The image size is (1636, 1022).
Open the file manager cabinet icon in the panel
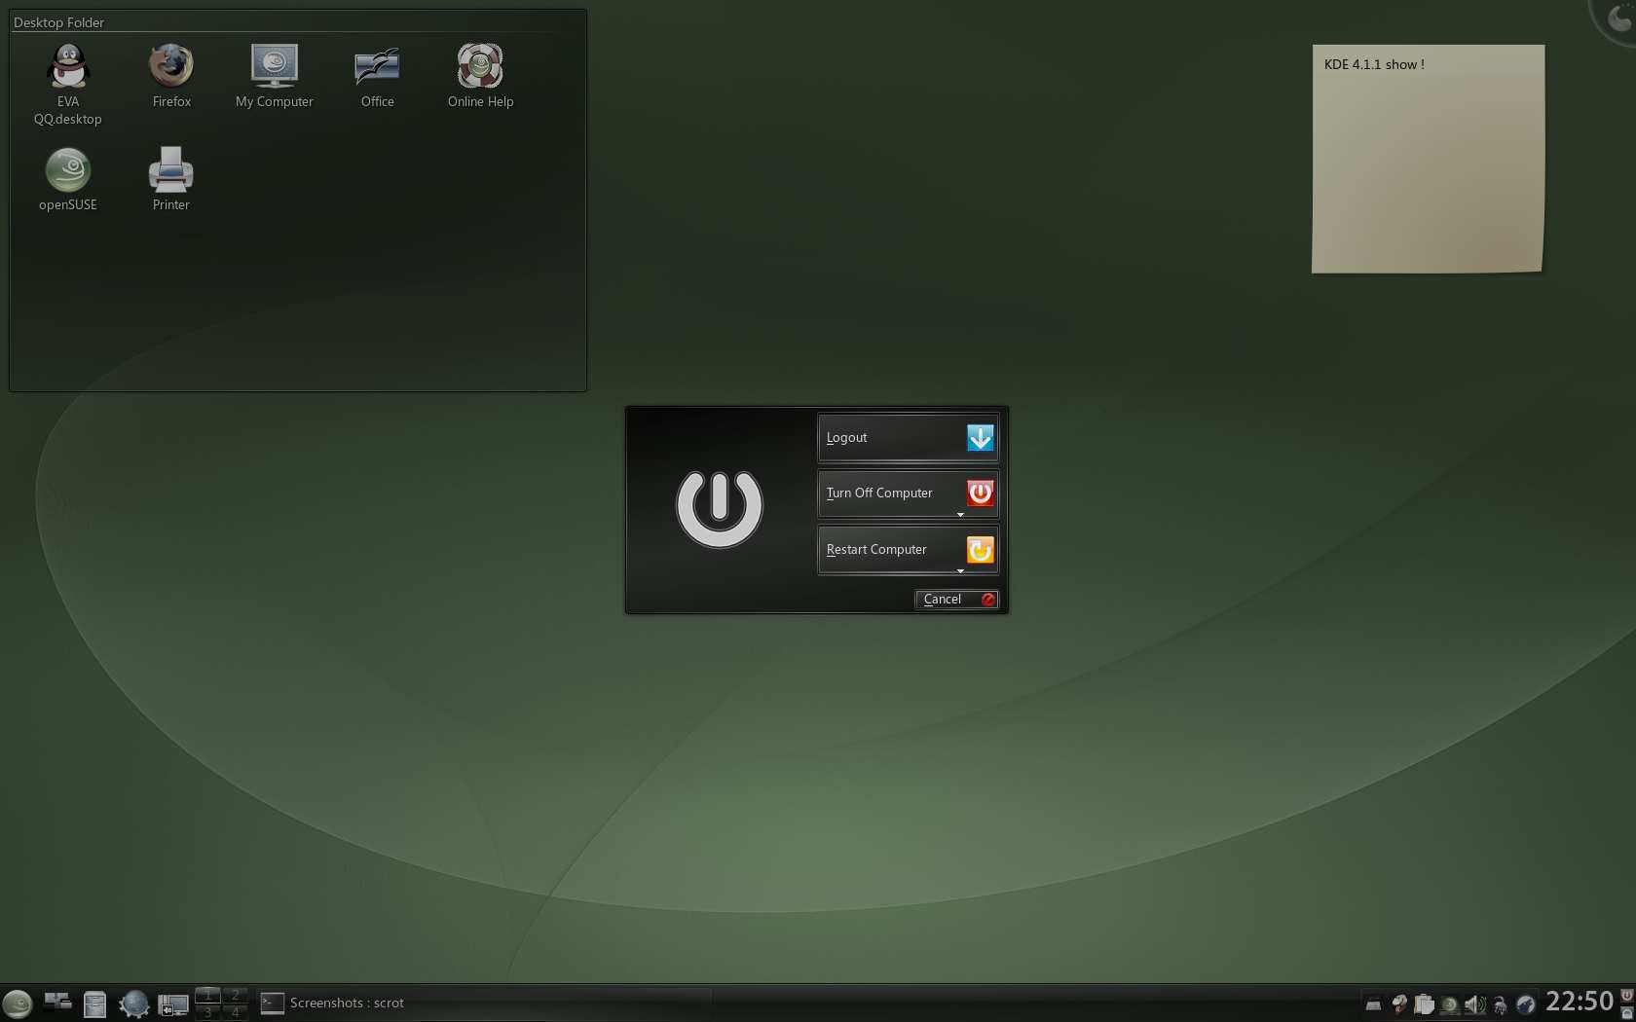click(94, 1004)
